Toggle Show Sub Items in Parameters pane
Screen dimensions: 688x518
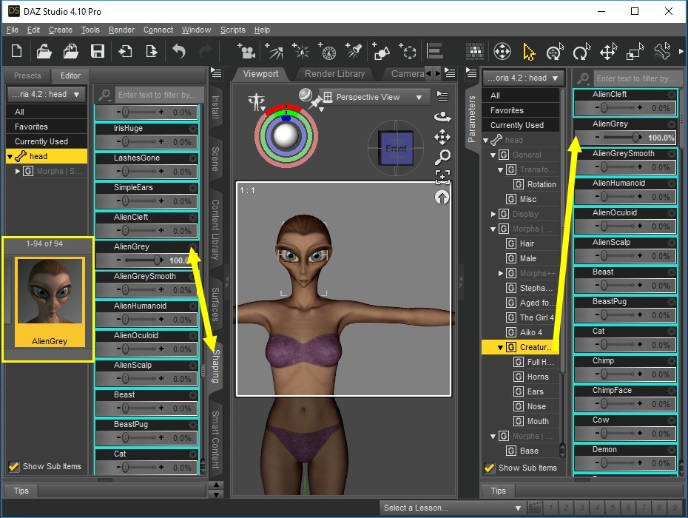pos(489,468)
